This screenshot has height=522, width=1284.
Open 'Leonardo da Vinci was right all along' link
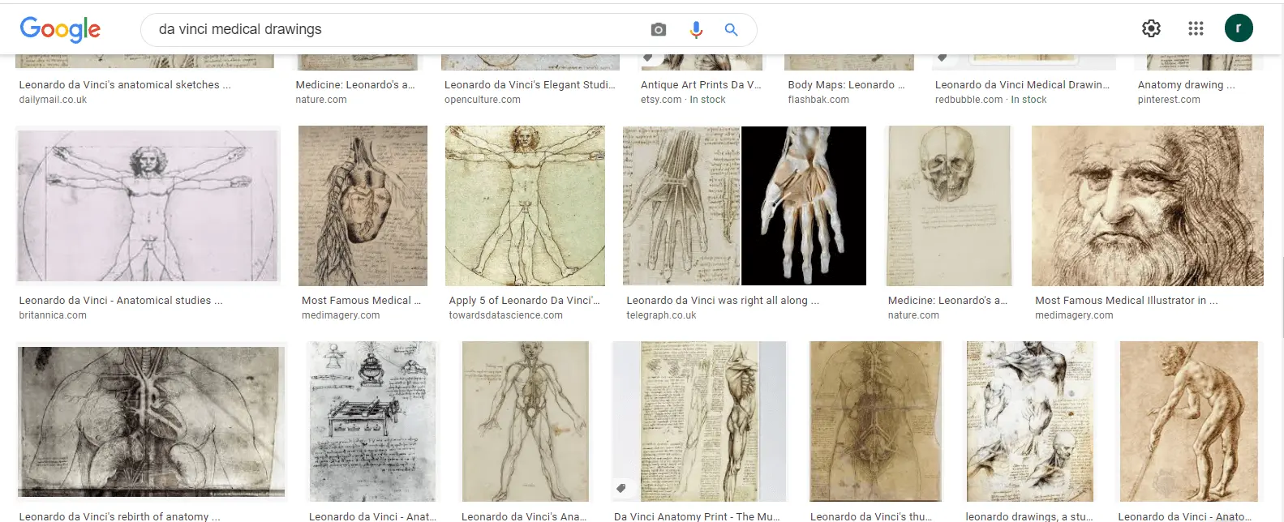pos(723,300)
